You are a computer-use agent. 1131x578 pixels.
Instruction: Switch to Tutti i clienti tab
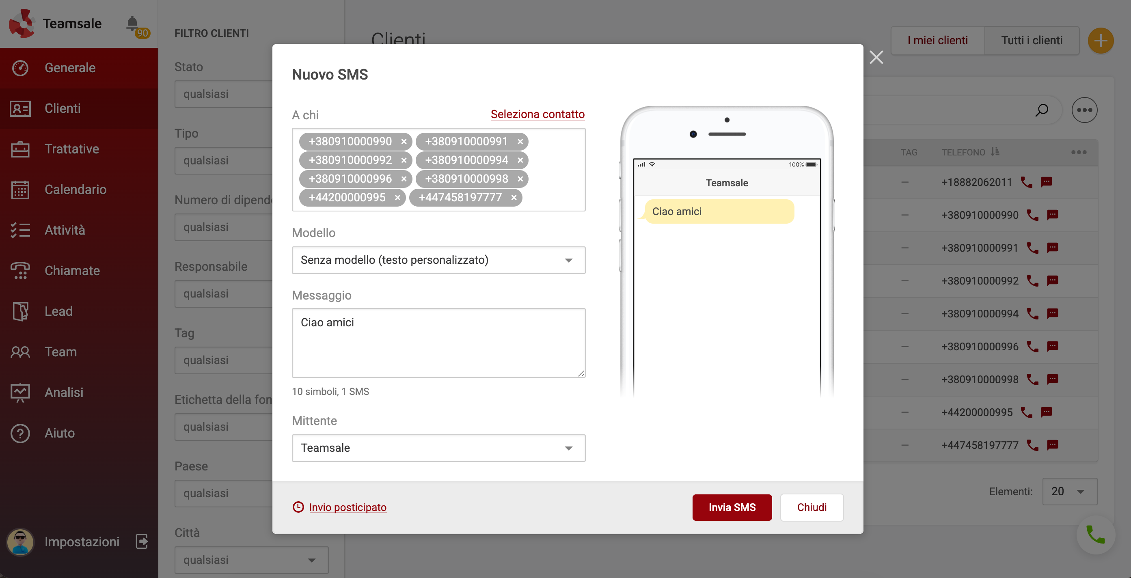coord(1032,40)
